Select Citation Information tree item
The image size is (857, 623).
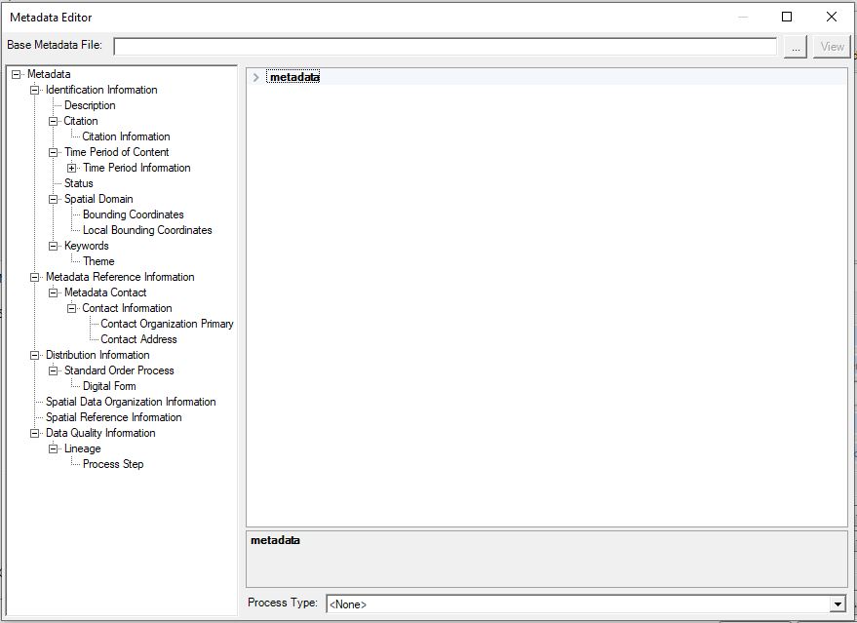[126, 136]
